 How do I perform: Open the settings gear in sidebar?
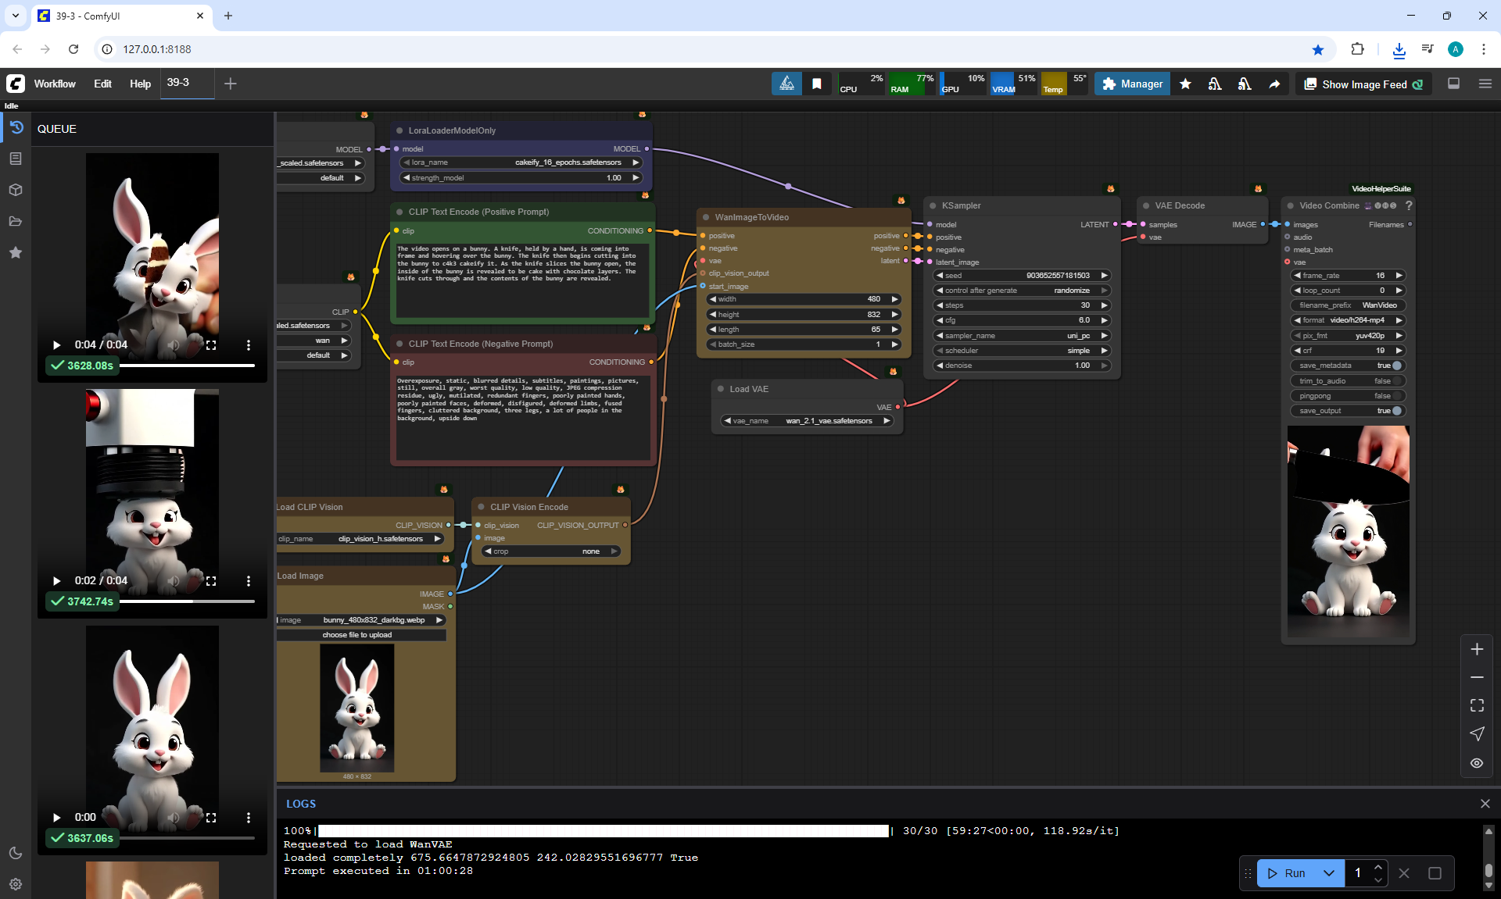[16, 884]
